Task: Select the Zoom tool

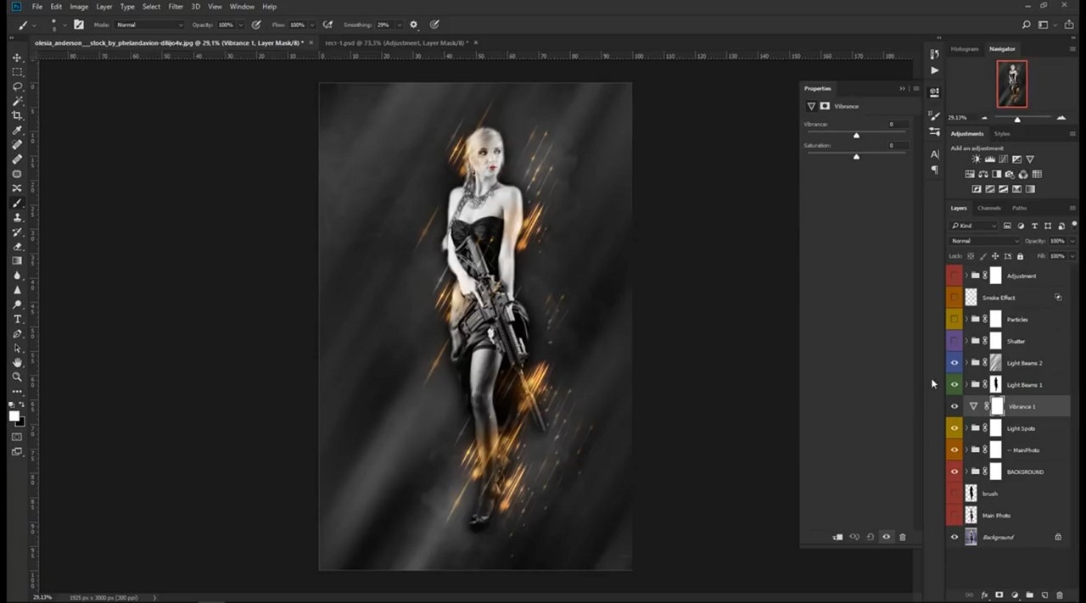Action: click(x=17, y=377)
